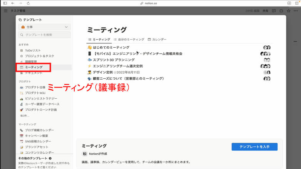Click the rocket icon beside プロダクトローンチ計画
The height and width of the screenshot is (169, 301).
click(22, 110)
